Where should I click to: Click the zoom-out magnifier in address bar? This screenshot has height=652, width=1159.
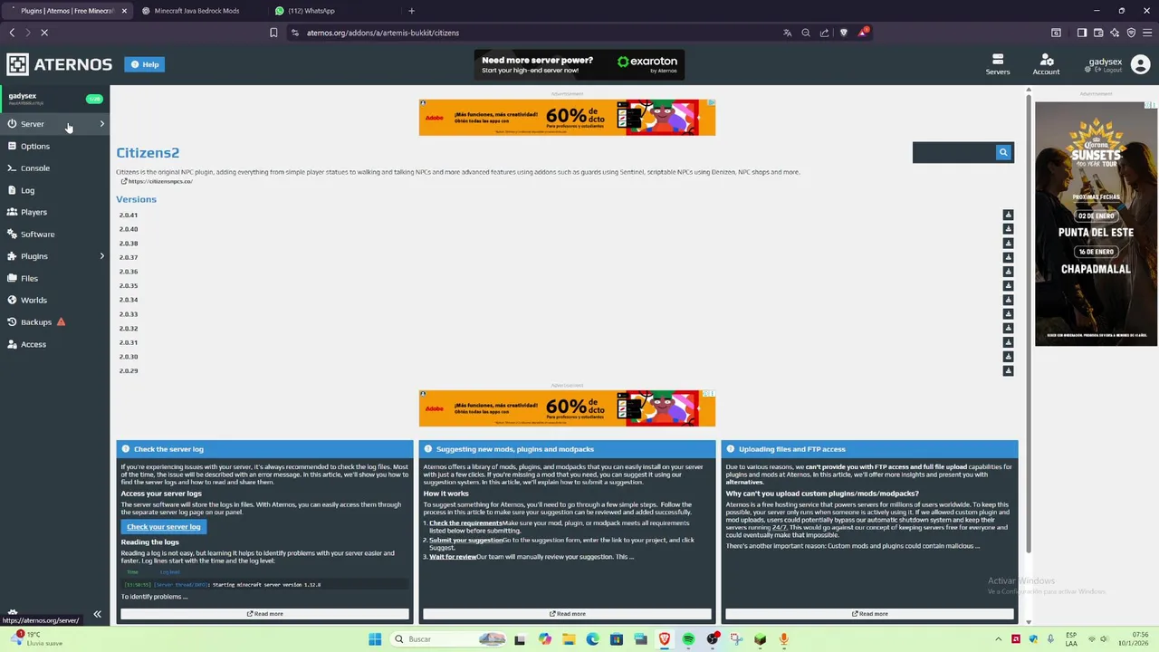806,33
